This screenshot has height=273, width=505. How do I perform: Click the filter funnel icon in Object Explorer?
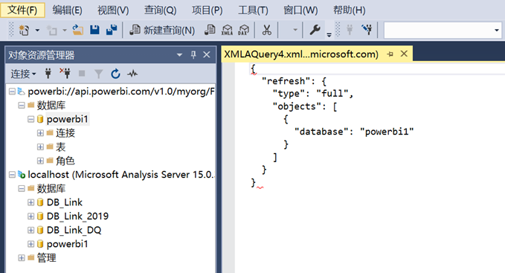(x=99, y=74)
